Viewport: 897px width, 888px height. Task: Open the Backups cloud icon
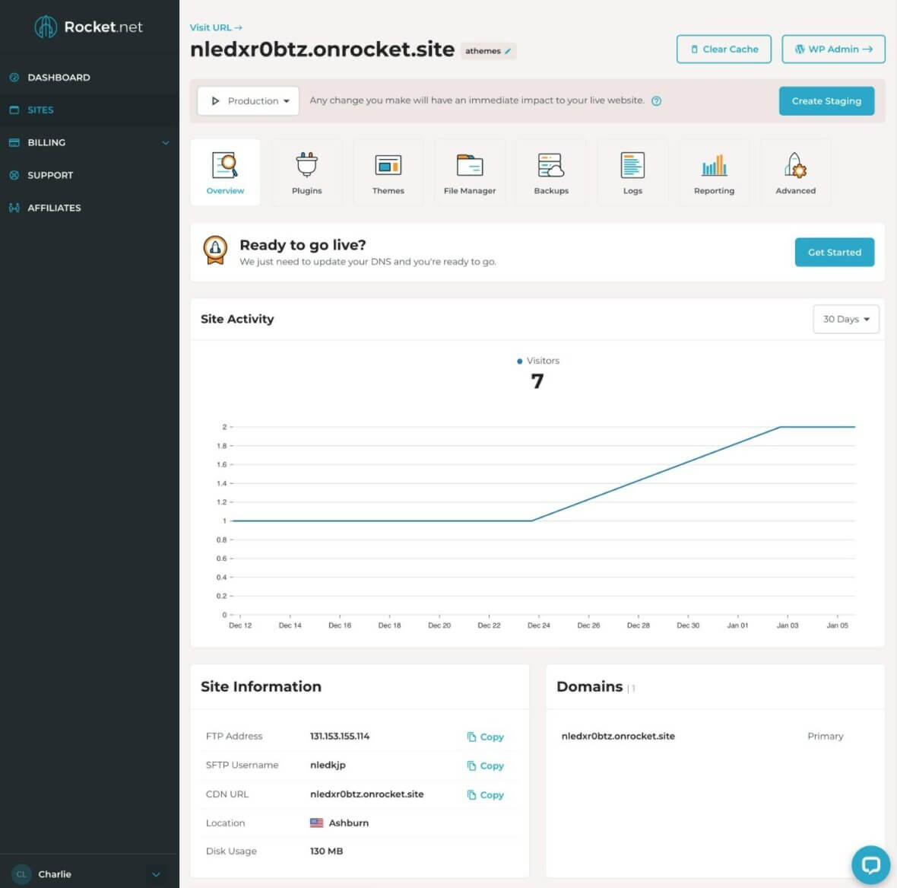[551, 165]
